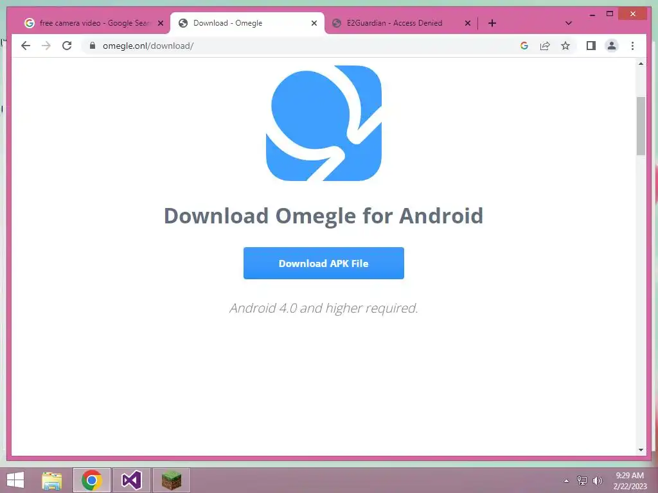Click the scrollbar down arrow
658x493 pixels.
[x=641, y=450]
